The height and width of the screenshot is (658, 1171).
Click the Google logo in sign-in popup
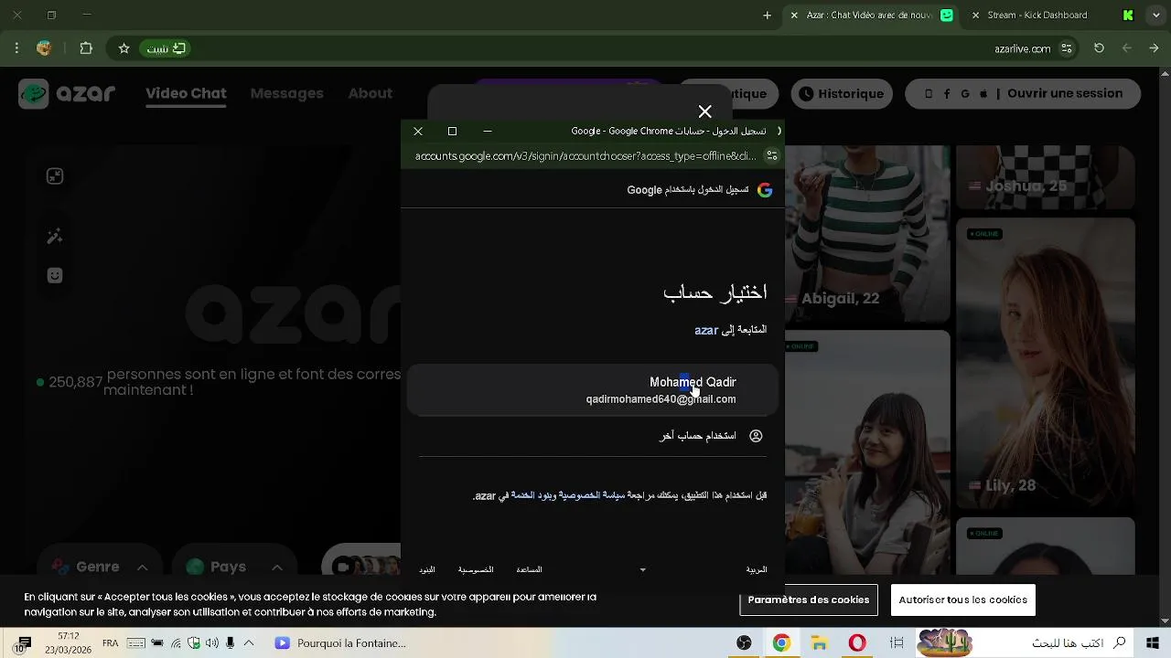[765, 190]
